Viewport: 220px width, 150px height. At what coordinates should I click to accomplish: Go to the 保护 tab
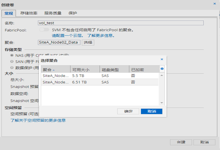(73, 13)
